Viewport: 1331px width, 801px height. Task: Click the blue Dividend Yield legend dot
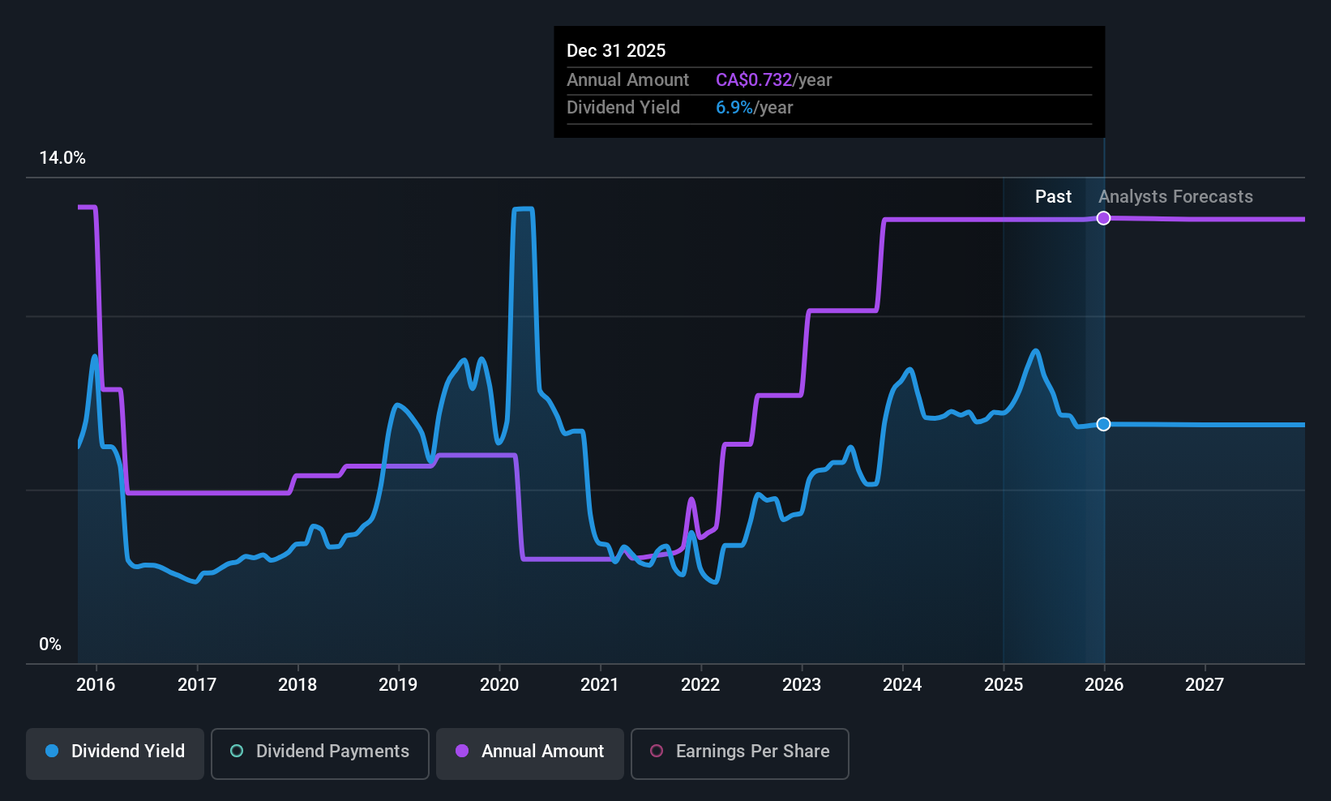point(52,752)
